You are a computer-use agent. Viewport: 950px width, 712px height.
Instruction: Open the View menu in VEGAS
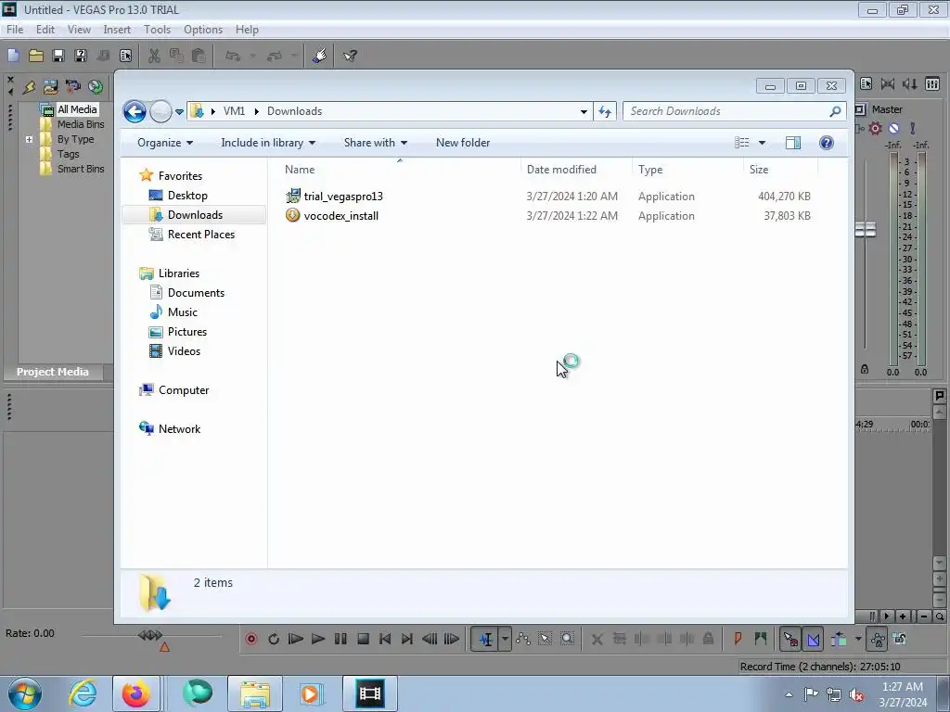[79, 29]
